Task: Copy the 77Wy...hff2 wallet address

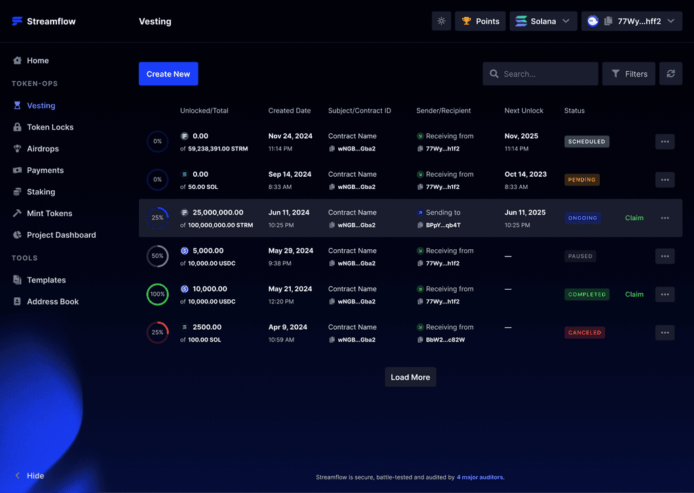Action: click(x=608, y=21)
